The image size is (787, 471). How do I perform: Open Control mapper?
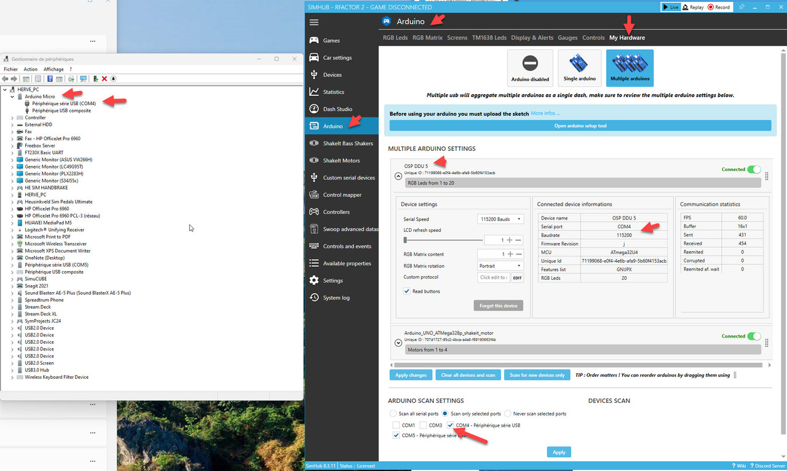[x=342, y=195]
